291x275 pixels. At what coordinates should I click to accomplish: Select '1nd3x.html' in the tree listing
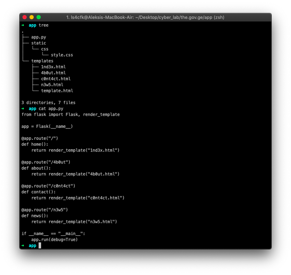(53, 67)
